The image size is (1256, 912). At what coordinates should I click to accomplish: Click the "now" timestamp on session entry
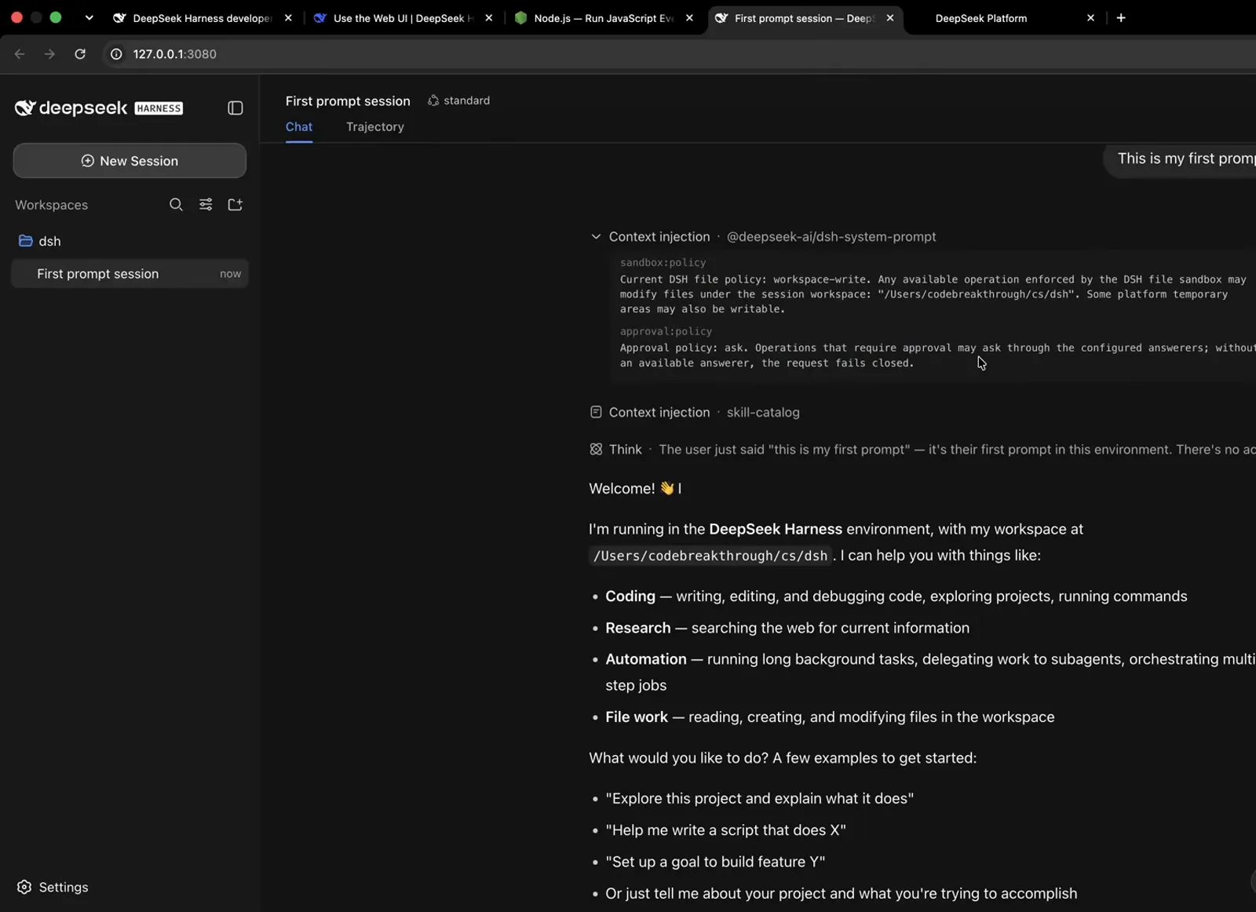coord(230,274)
